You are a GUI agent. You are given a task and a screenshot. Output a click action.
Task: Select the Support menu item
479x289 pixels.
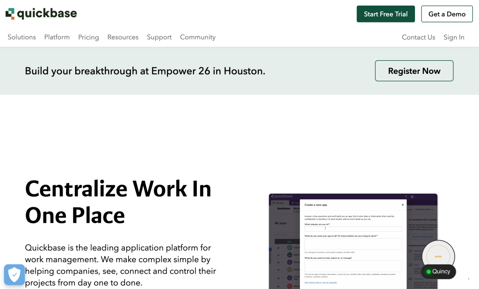159,37
